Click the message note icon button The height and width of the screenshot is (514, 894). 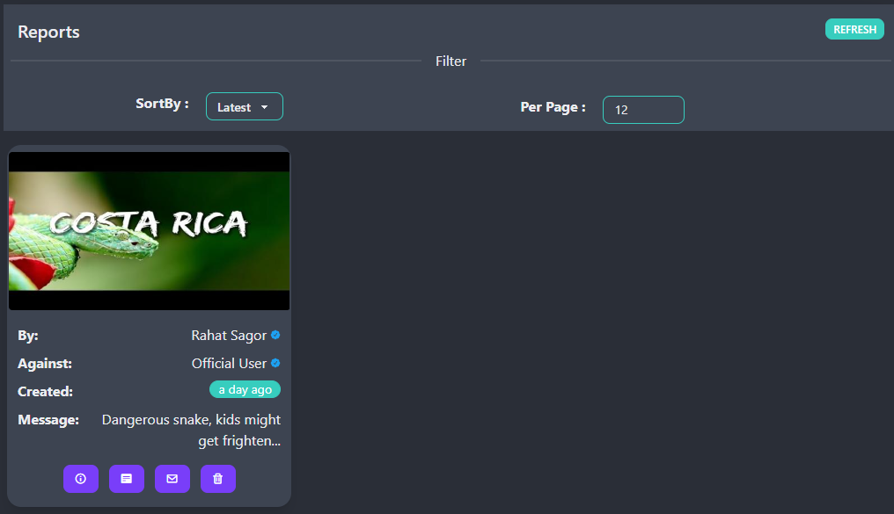click(x=127, y=479)
